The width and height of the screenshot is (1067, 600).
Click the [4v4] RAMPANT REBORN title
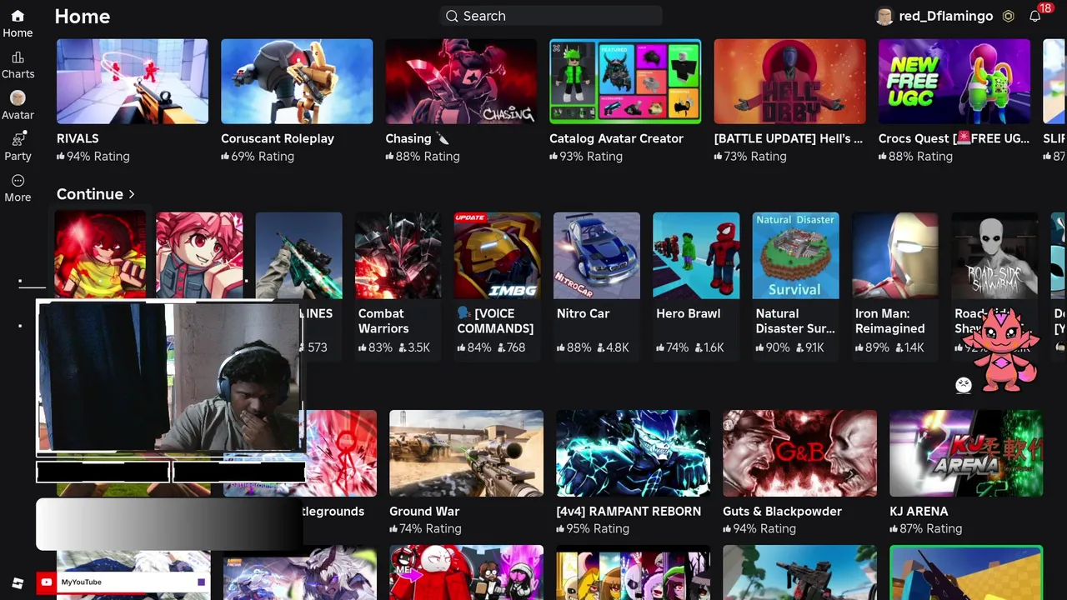(629, 511)
